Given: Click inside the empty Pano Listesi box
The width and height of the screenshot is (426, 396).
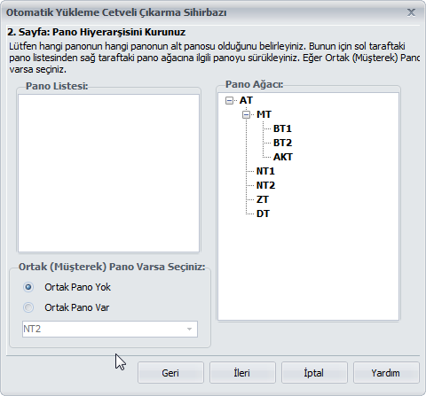Looking at the screenshot, I should (x=108, y=174).
